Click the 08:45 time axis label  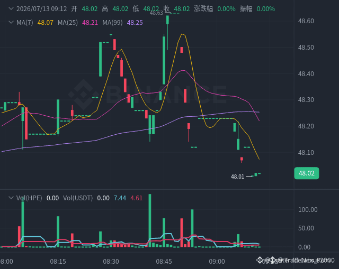pyautogui.click(x=164, y=262)
